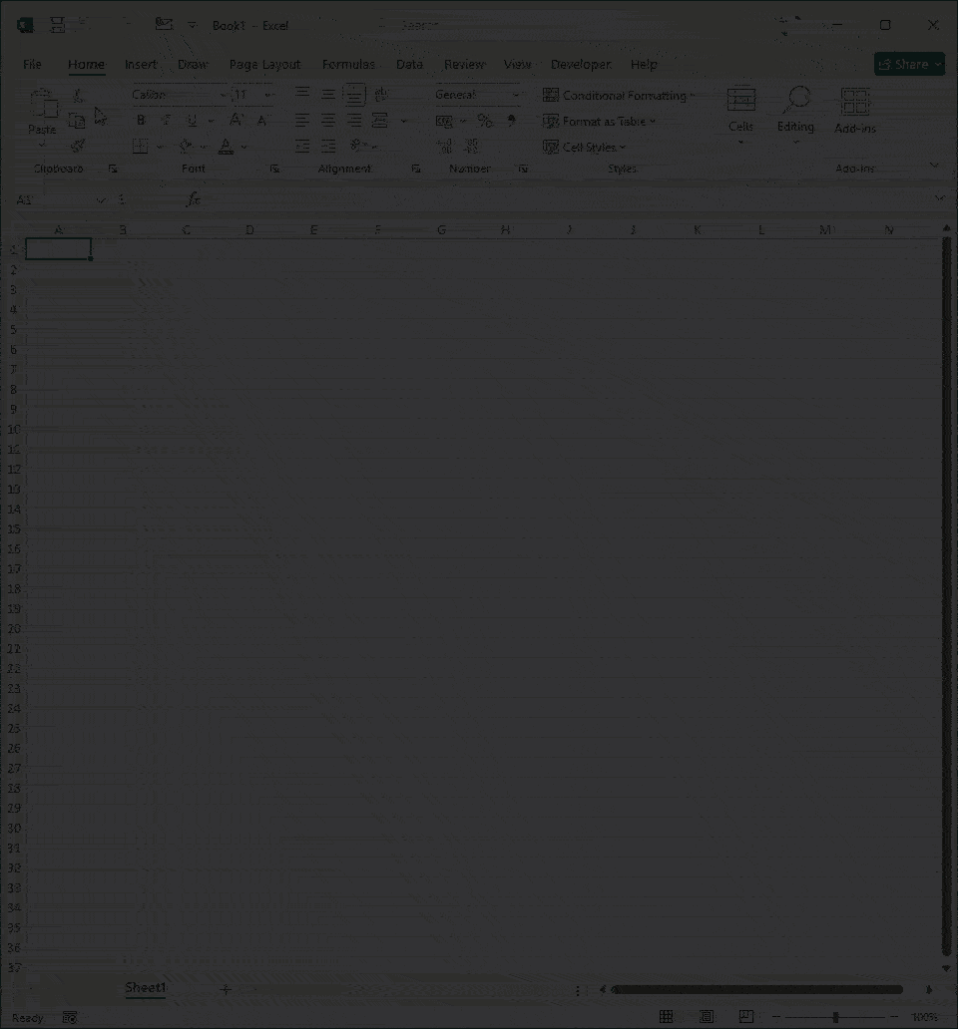Switch to the Page Layout tab
The image size is (958, 1029).
coord(264,64)
